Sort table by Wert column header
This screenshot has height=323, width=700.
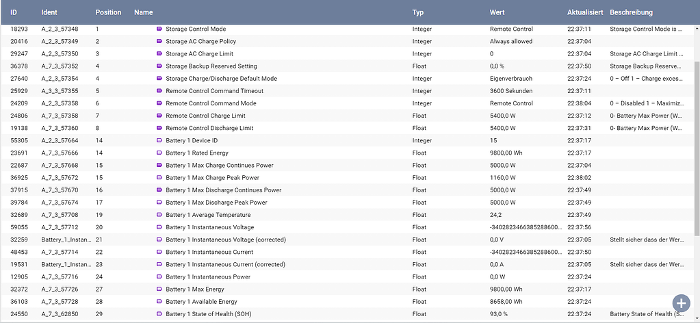497,12
